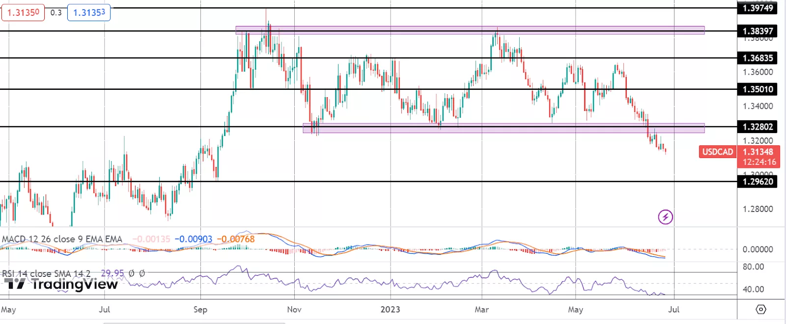The height and width of the screenshot is (324, 786).
Task: Click the RSI 40.00 scale label
Action: 753,290
